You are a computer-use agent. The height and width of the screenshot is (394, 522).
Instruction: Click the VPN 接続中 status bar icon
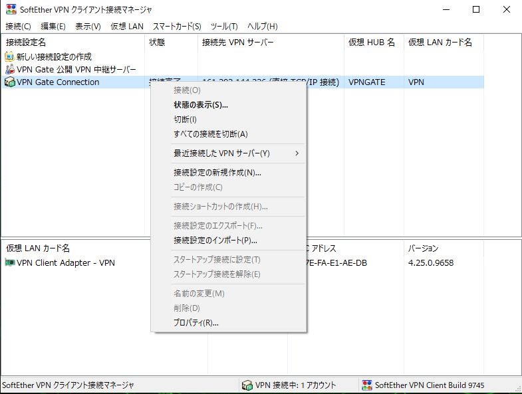pyautogui.click(x=247, y=385)
